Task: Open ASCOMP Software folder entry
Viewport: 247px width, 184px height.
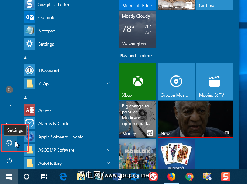Action: [x=68, y=150]
